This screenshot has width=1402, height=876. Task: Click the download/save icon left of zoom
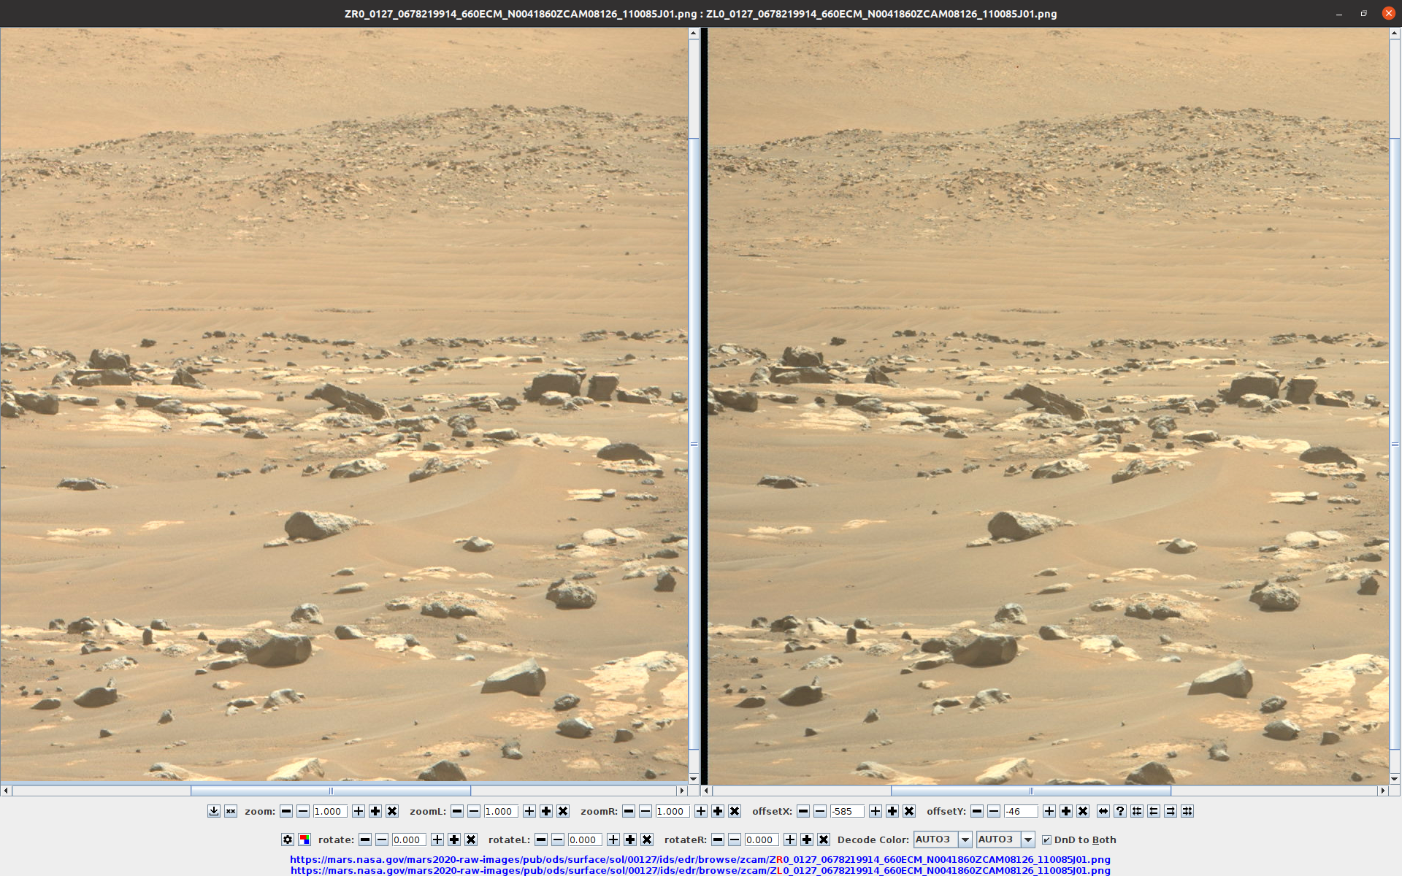(213, 811)
